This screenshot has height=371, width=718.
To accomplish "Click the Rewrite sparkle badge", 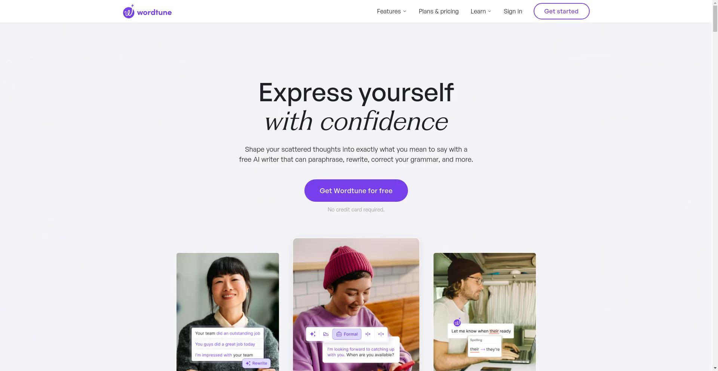I will point(257,363).
